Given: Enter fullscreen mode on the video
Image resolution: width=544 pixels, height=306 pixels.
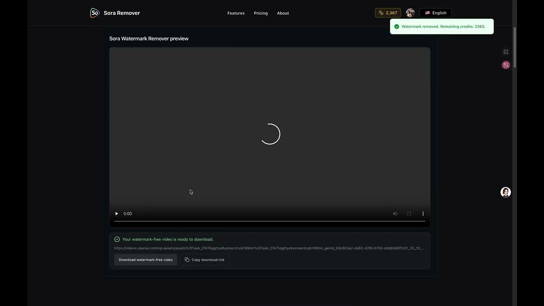Looking at the screenshot, I should (x=409, y=214).
